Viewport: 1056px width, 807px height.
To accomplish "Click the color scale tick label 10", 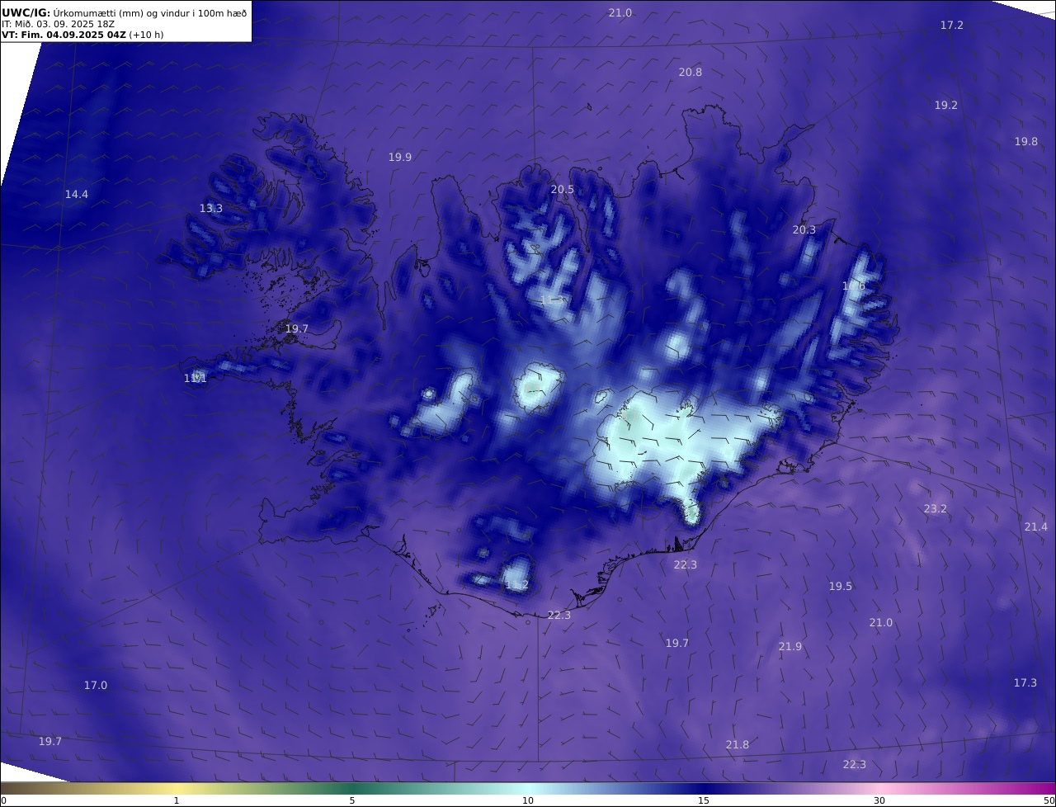I will click(x=528, y=800).
